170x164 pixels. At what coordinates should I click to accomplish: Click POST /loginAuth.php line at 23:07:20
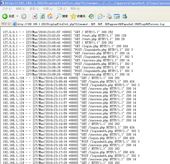click(68, 57)
